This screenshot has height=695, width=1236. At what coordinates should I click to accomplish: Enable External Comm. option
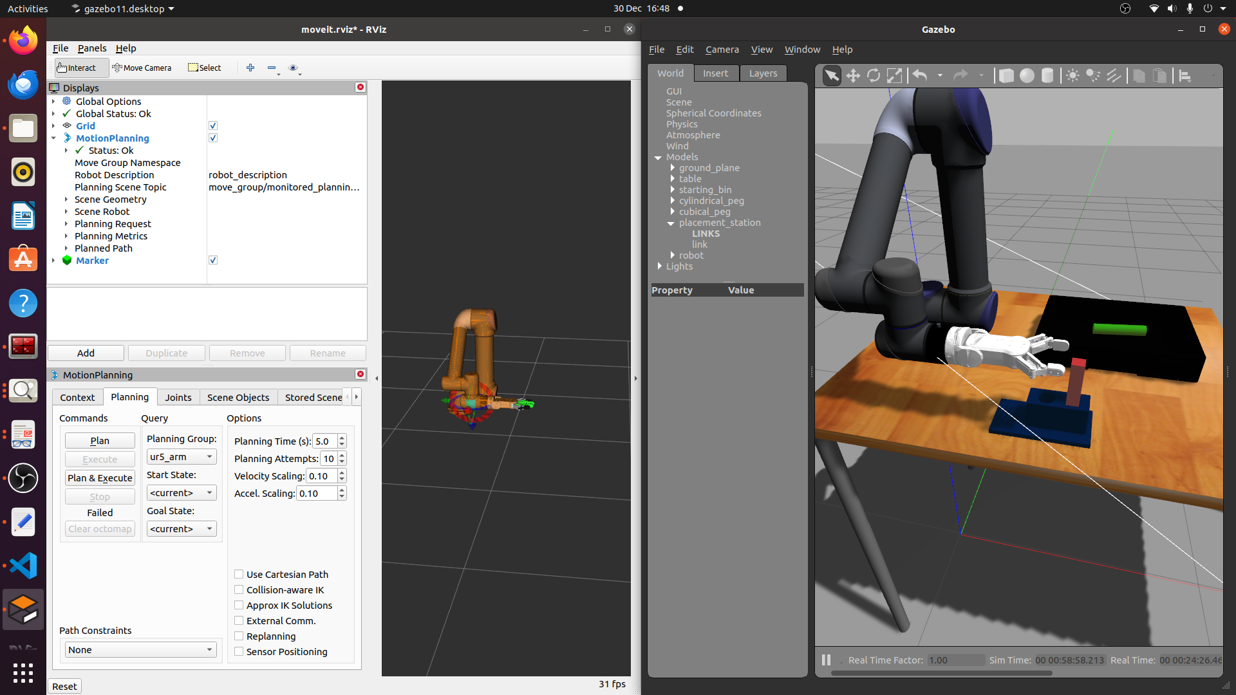(239, 620)
